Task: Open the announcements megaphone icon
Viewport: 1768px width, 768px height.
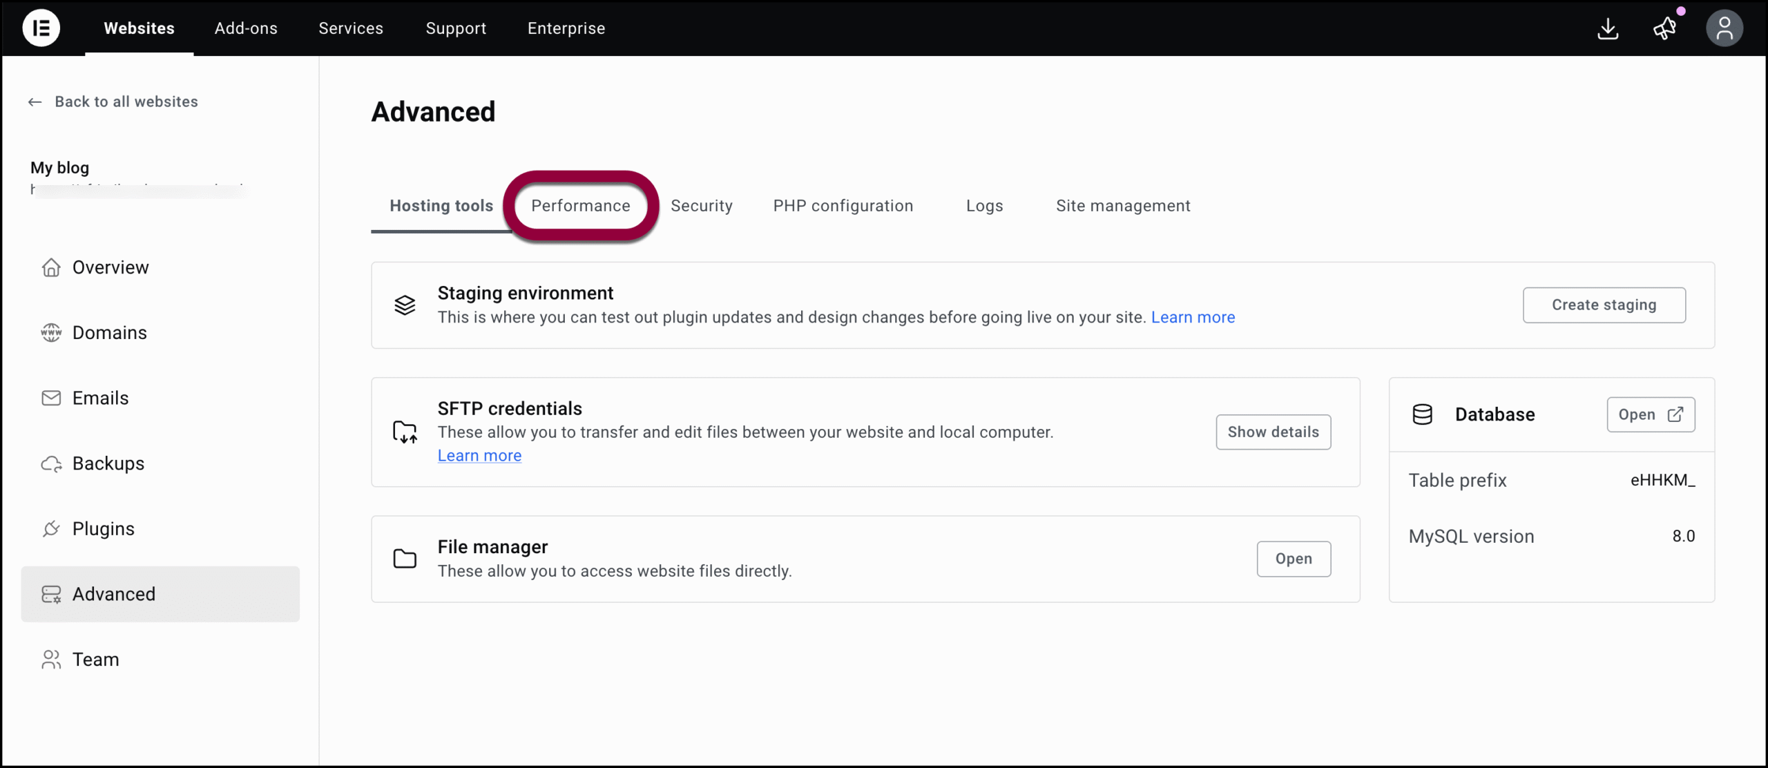Action: [x=1665, y=28]
